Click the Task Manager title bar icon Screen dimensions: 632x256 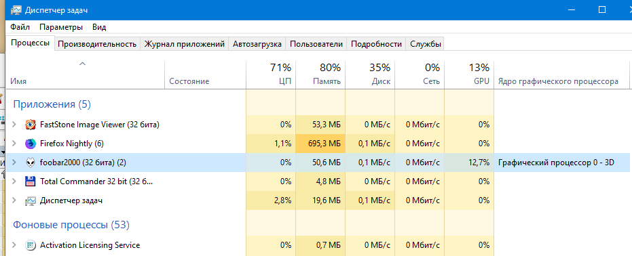pyautogui.click(x=16, y=10)
